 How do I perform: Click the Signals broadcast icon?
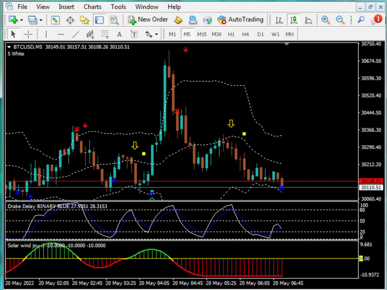(x=207, y=20)
